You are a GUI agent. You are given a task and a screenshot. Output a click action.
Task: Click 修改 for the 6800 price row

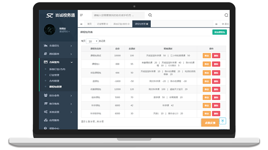(x=207, y=105)
